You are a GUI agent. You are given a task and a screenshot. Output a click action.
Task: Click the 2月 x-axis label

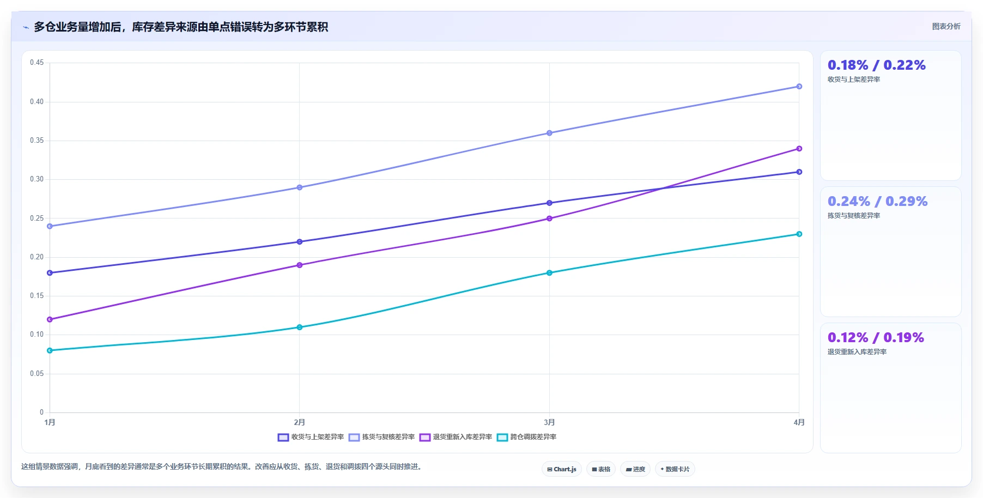(300, 422)
